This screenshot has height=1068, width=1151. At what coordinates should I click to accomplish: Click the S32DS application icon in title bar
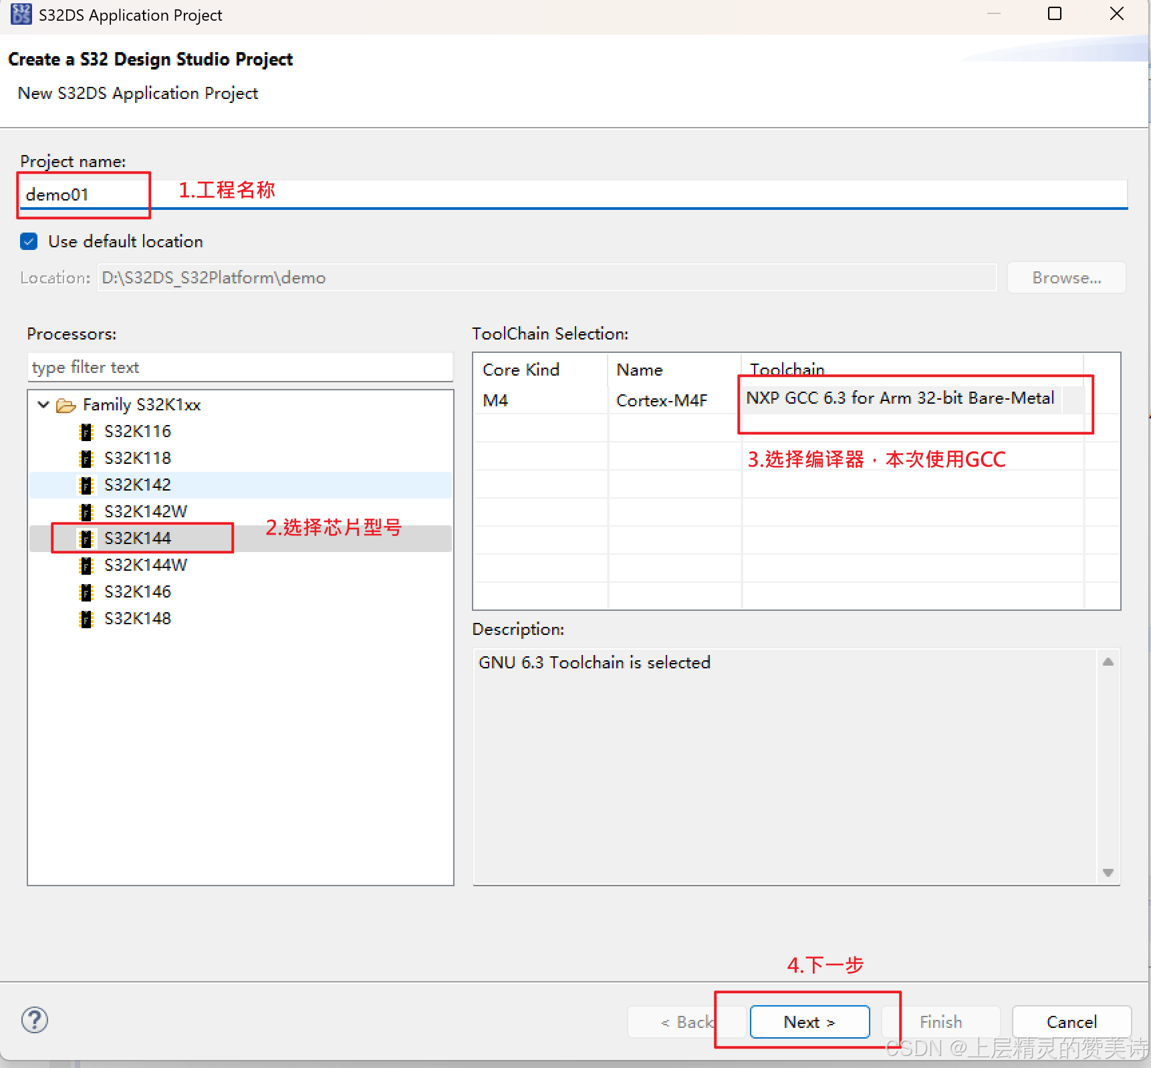click(x=21, y=14)
